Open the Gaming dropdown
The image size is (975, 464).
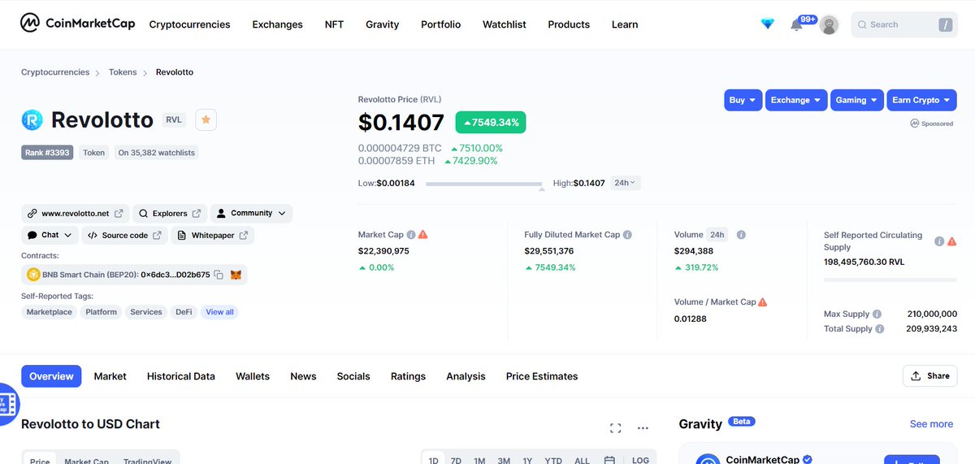857,100
